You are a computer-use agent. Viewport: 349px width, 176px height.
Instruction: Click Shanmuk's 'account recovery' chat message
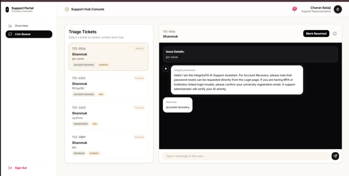(x=178, y=105)
